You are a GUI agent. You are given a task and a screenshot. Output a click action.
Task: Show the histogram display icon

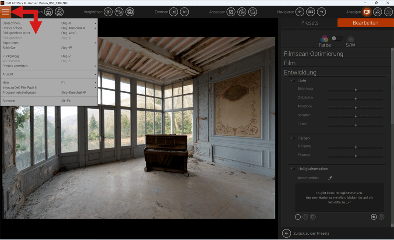388,12
